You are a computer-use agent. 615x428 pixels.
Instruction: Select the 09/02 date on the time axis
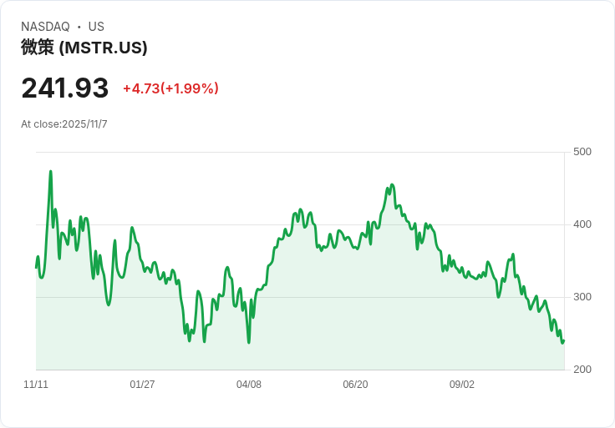[x=462, y=385]
